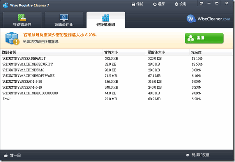Click the 72.8 MB total size value
Viewport: 235px width, 162px height.
[x=111, y=99]
